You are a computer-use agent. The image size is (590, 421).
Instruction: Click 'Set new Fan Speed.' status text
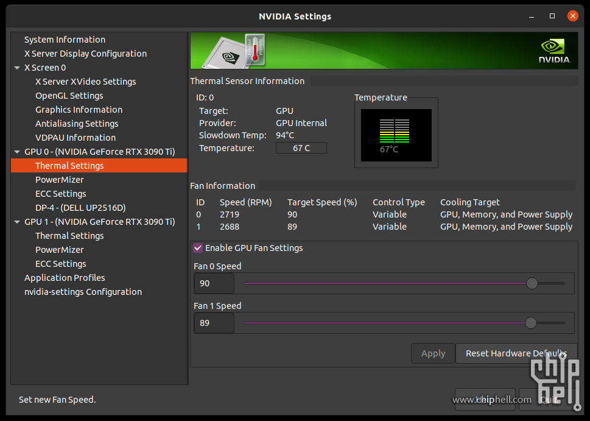click(57, 400)
